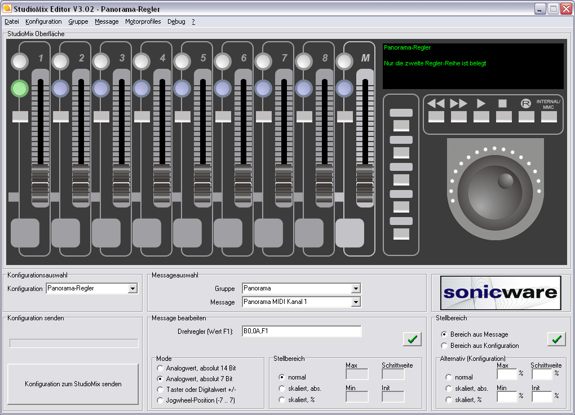The image size is (575, 415).
Task: Click the green checkmark beside Drehregler field
Action: pos(412,339)
